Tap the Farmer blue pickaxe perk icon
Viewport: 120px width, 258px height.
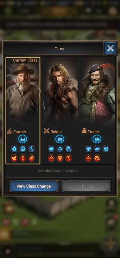click(x=31, y=149)
